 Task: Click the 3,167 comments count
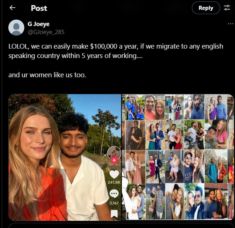(114, 203)
